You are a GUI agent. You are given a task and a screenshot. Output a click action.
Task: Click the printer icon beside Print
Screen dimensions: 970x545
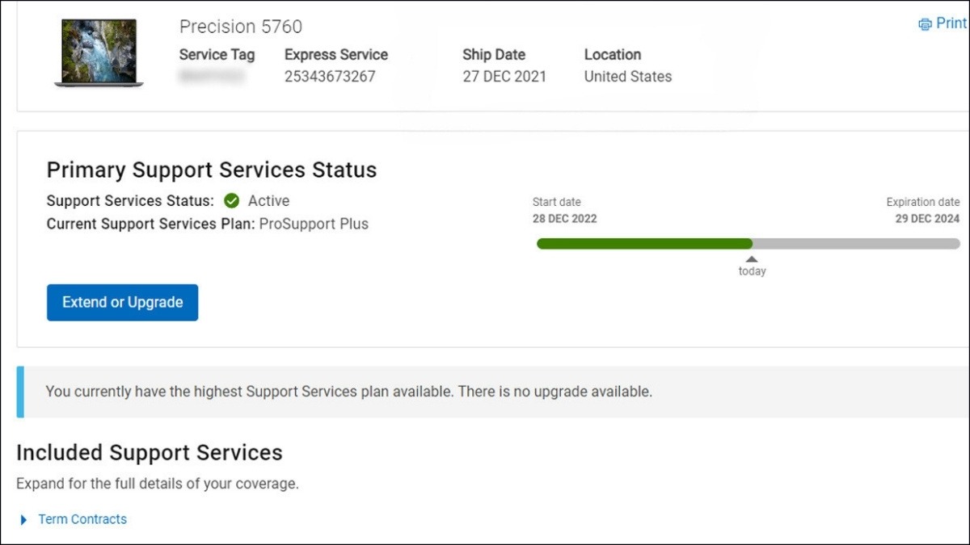pos(925,24)
